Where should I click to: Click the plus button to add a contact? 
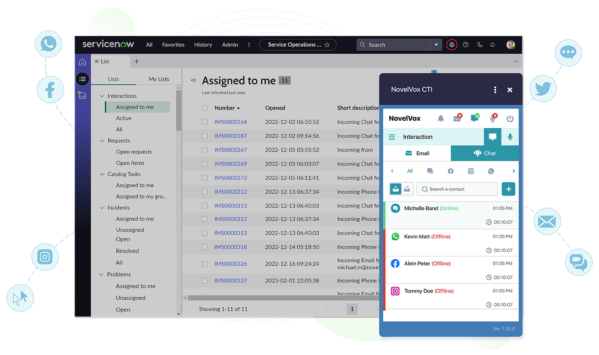tap(508, 189)
